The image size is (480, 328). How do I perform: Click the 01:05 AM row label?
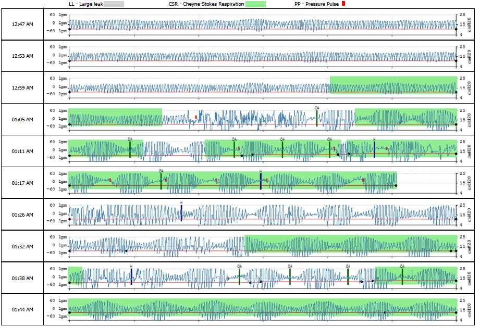[22, 119]
